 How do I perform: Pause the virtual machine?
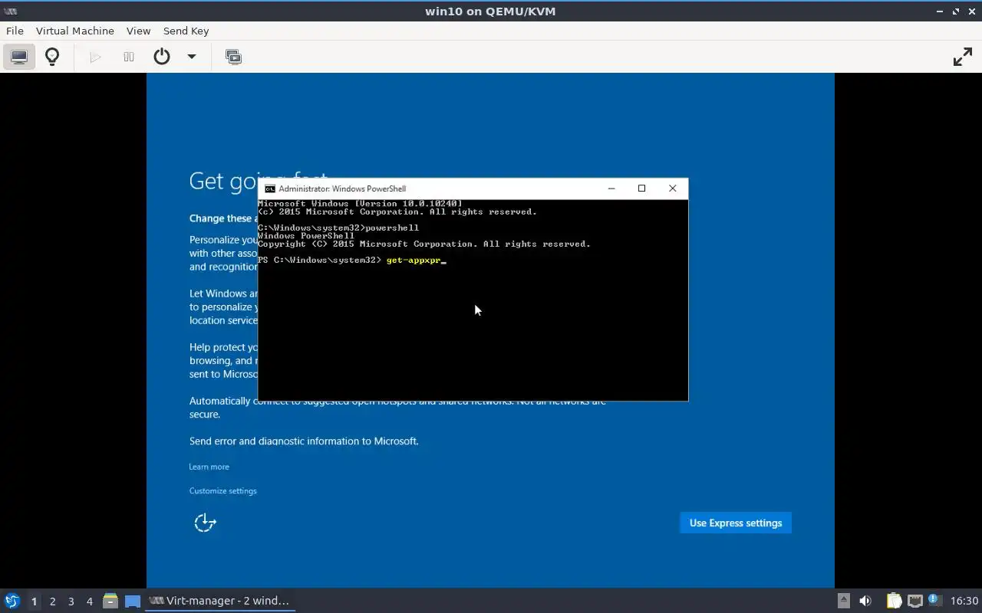coord(129,57)
